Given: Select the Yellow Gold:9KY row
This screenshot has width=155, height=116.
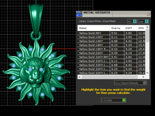Looking at the screenshot, I should tap(111, 33).
